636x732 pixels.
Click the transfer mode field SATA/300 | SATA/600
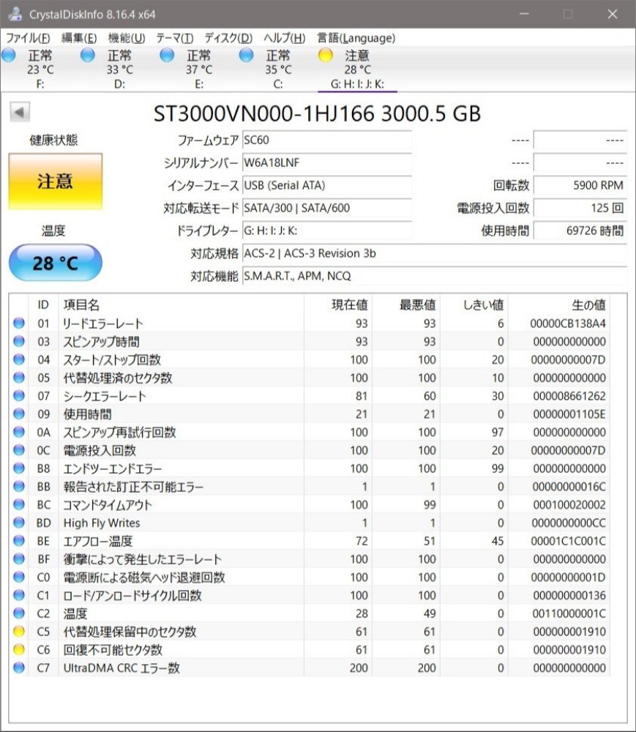click(326, 208)
